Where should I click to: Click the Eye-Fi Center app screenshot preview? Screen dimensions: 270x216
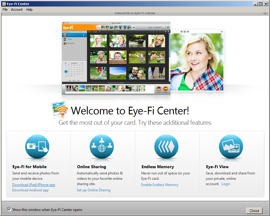(116, 58)
